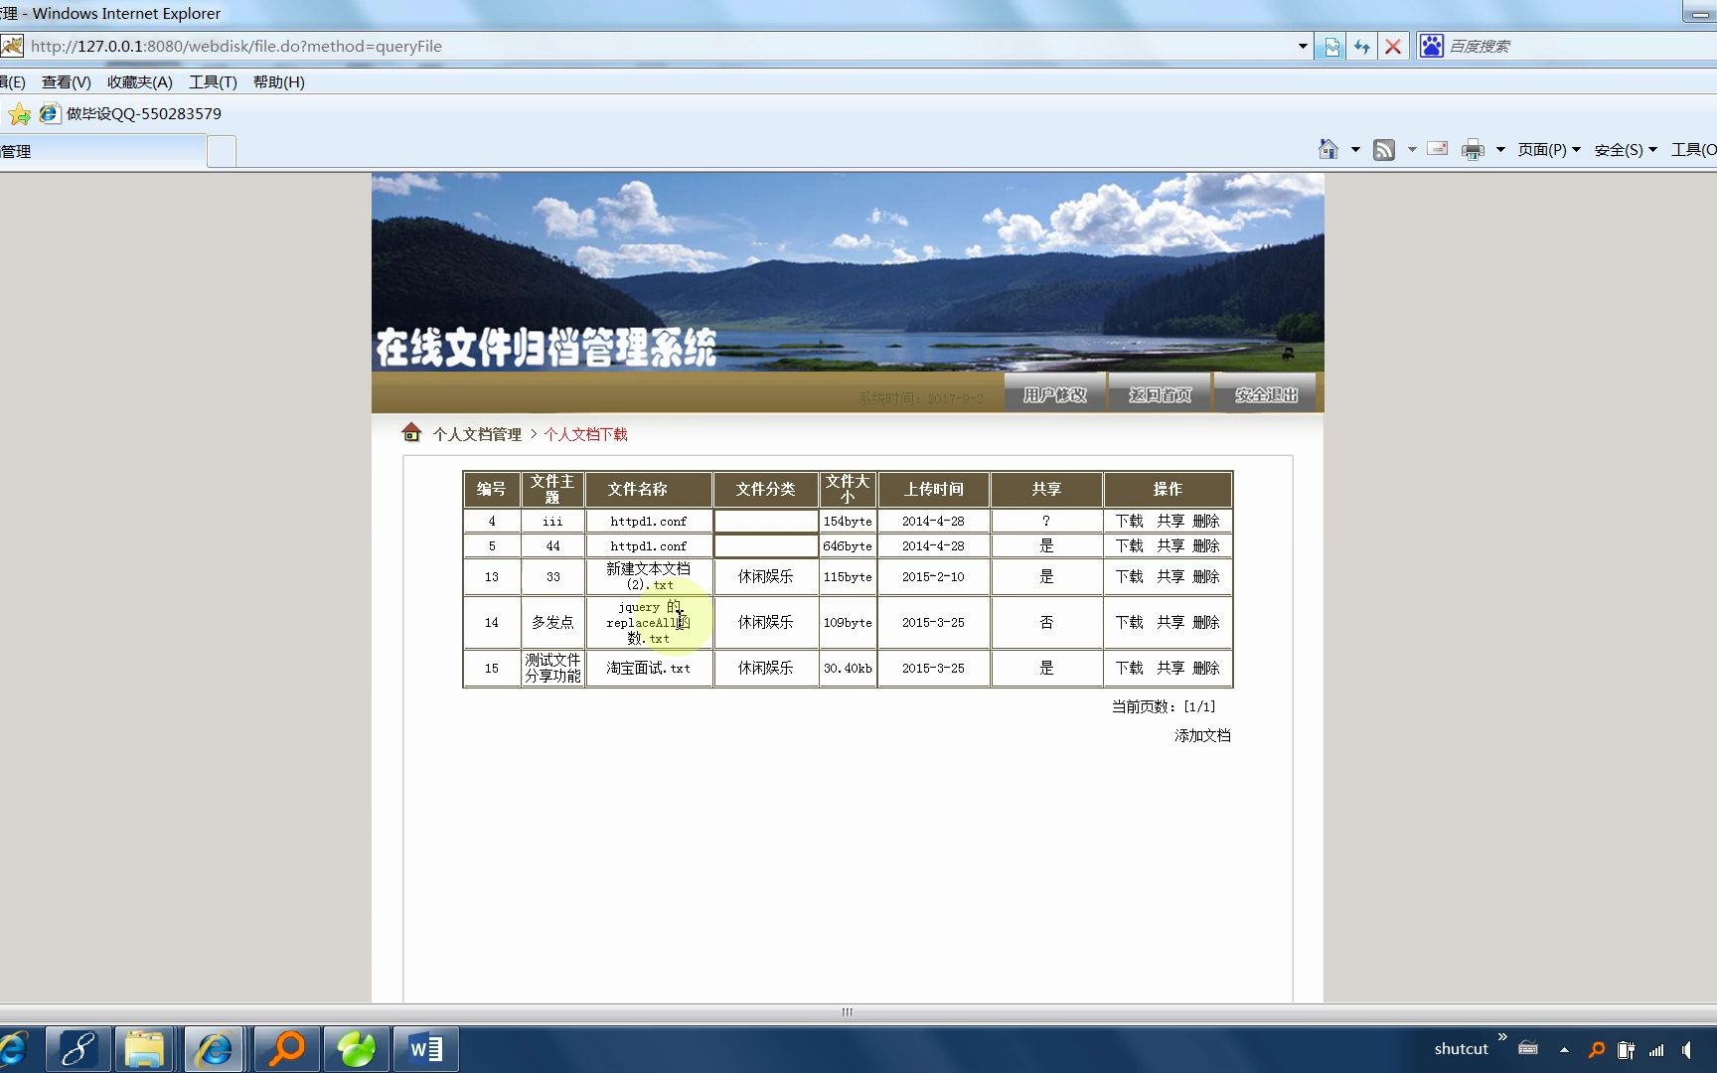Open the address bar history dropdown arrow
This screenshot has width=1717, height=1073.
point(1302,46)
